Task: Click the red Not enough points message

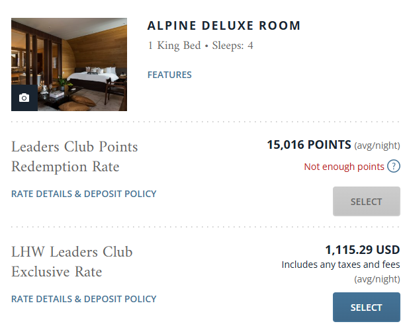Action: [x=344, y=167]
